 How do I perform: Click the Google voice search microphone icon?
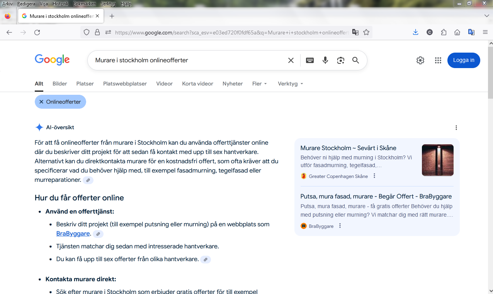point(325,60)
